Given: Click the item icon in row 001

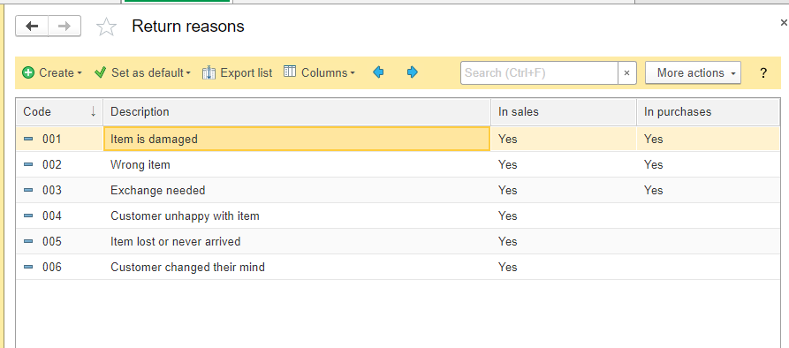Looking at the screenshot, I should coord(28,139).
